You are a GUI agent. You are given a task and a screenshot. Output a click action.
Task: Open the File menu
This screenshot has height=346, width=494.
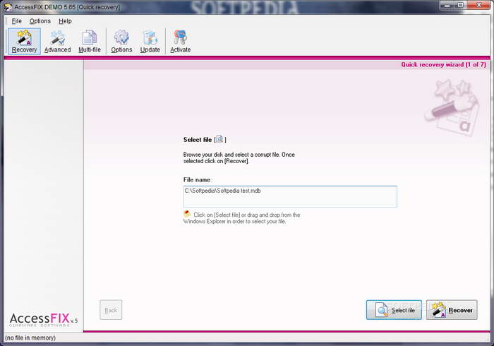point(17,21)
